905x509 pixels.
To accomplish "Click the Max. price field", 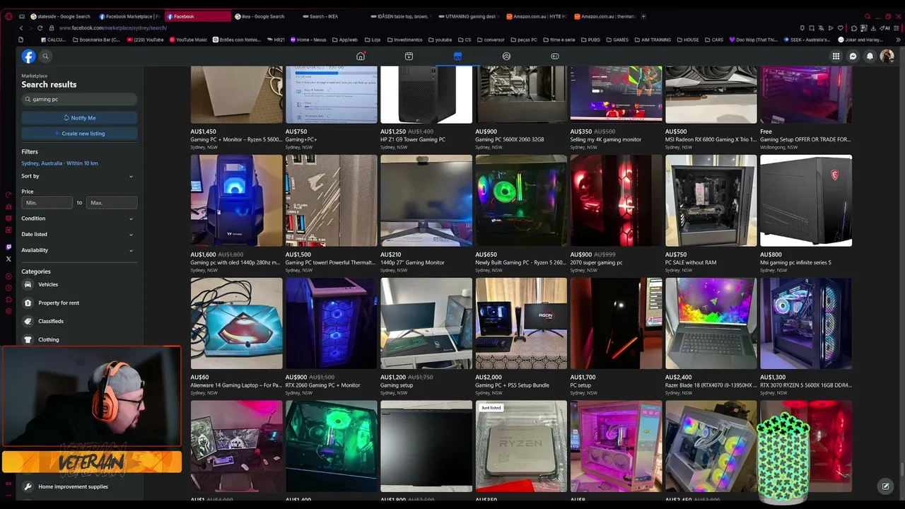I will 112,203.
